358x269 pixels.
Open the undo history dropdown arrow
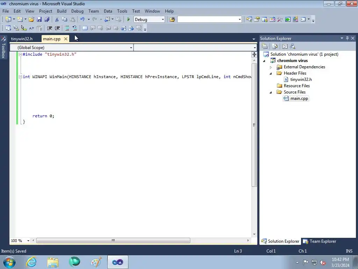coord(88,20)
